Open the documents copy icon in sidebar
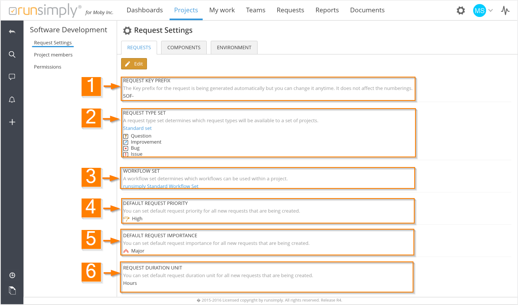This screenshot has height=305, width=518. coord(12,290)
